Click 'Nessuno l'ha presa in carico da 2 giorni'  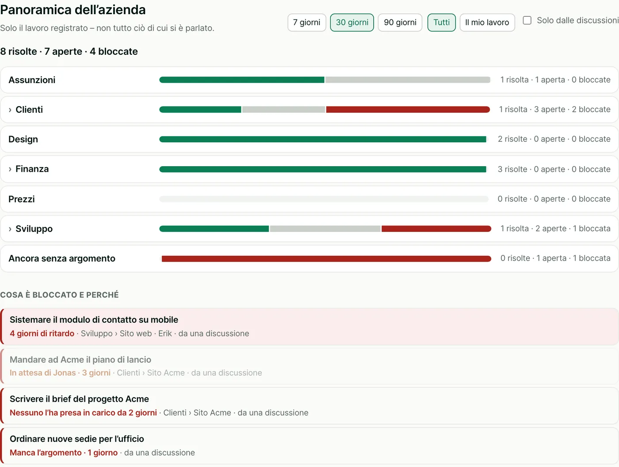83,413
